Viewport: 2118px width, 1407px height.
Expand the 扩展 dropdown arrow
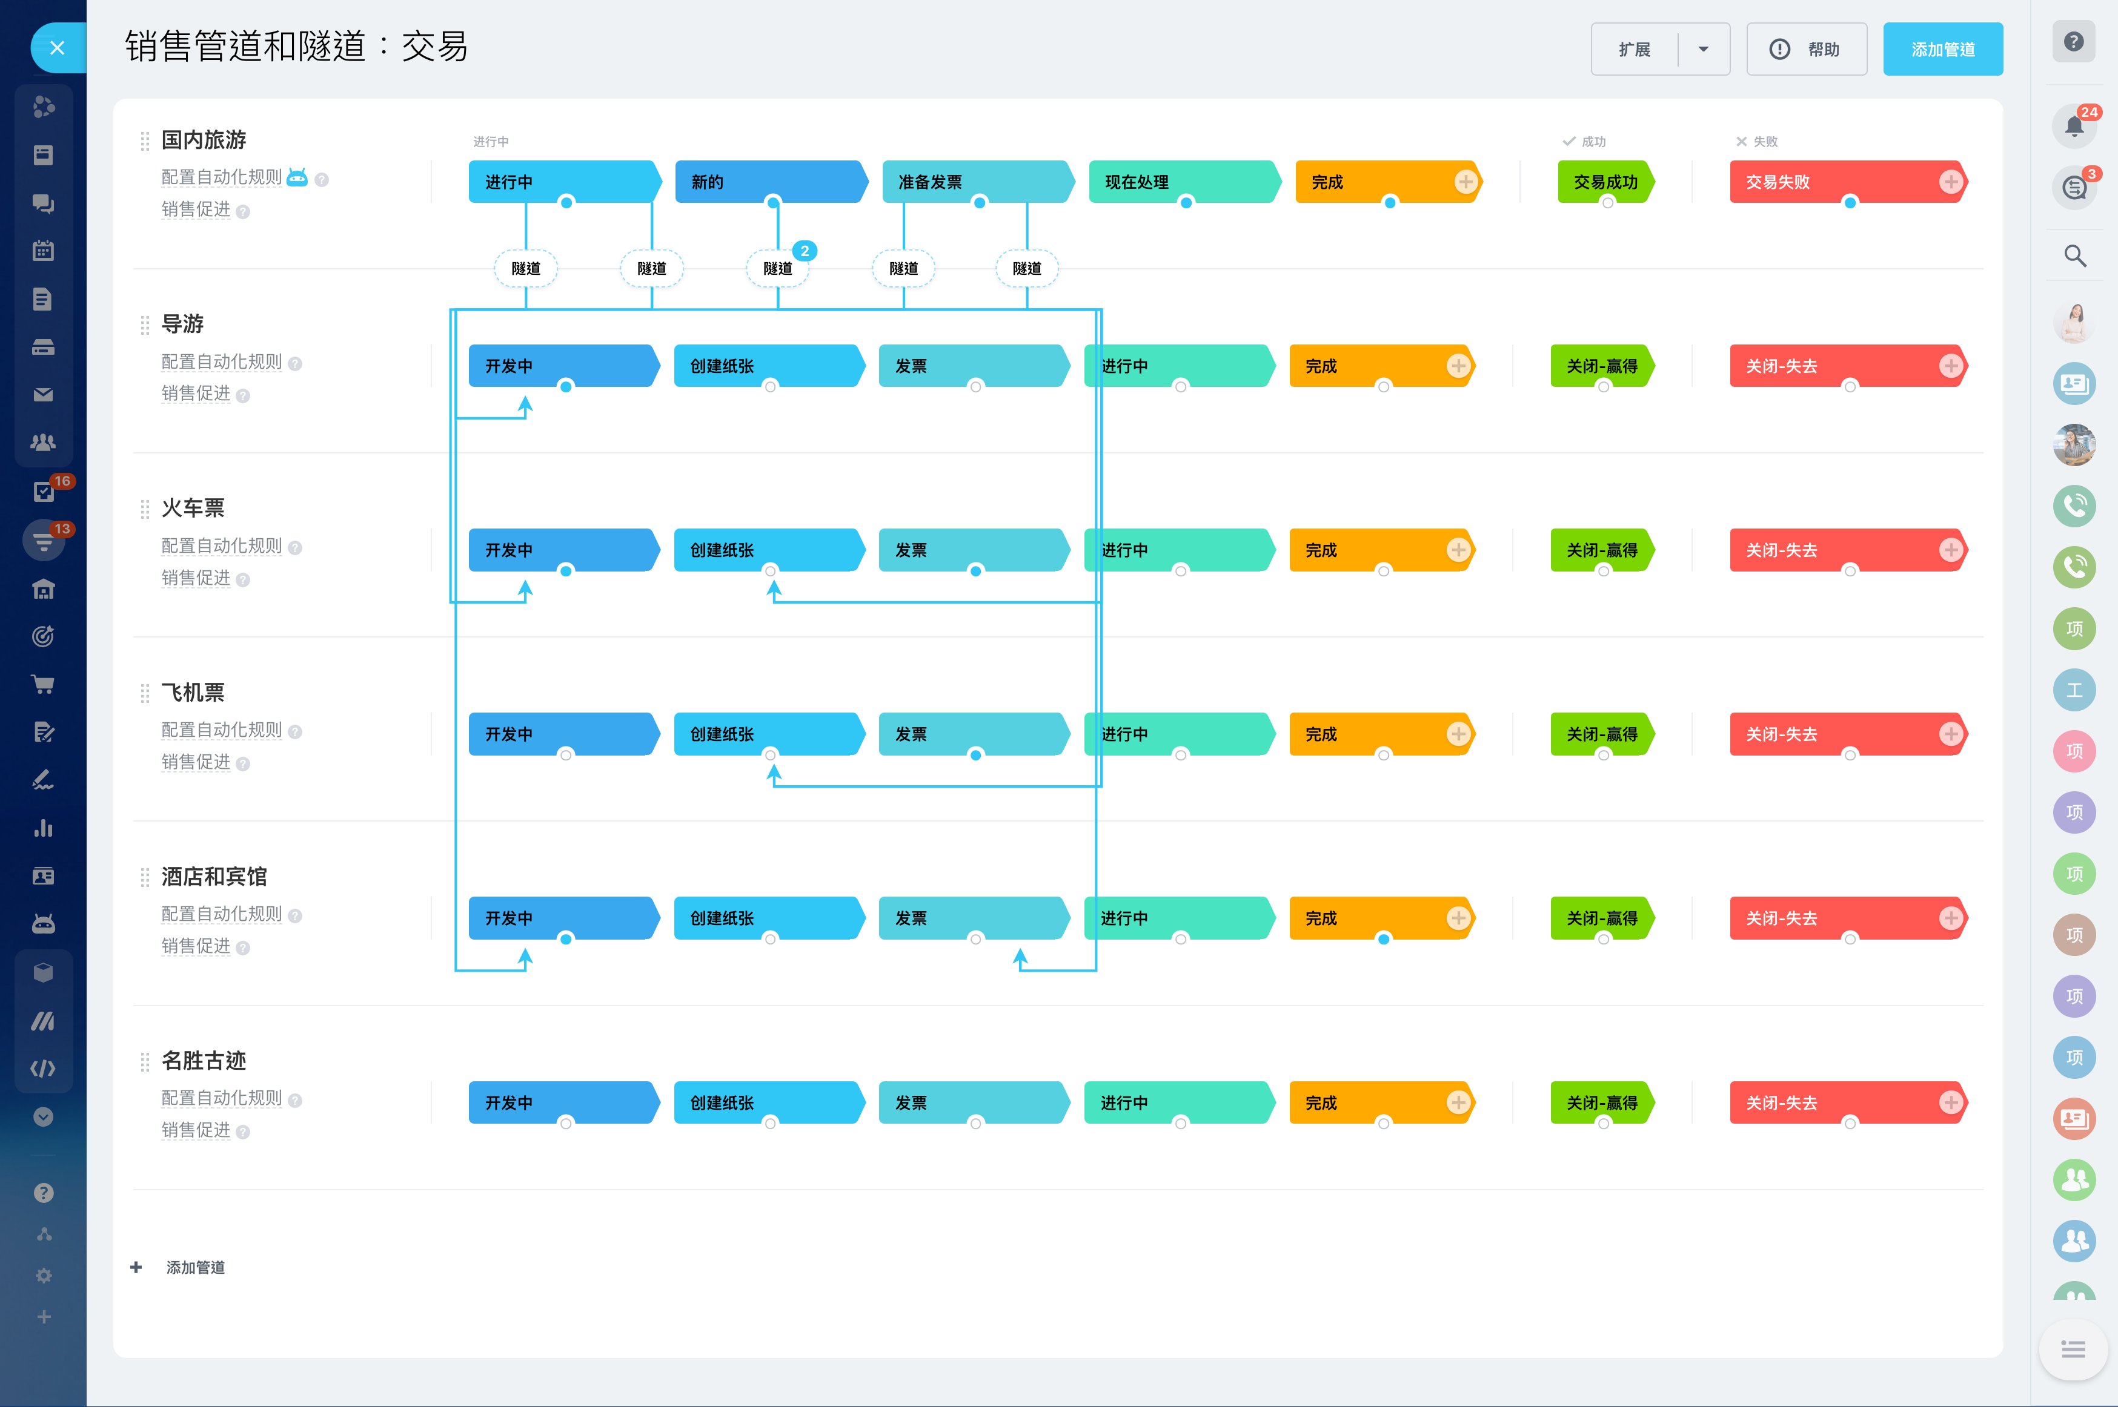1702,50
